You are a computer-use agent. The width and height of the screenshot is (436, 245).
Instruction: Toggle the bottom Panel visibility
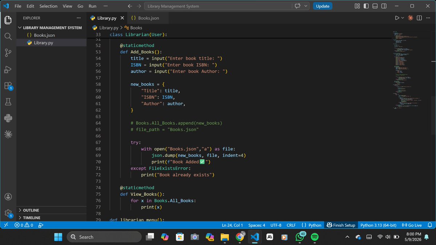[x=375, y=6]
